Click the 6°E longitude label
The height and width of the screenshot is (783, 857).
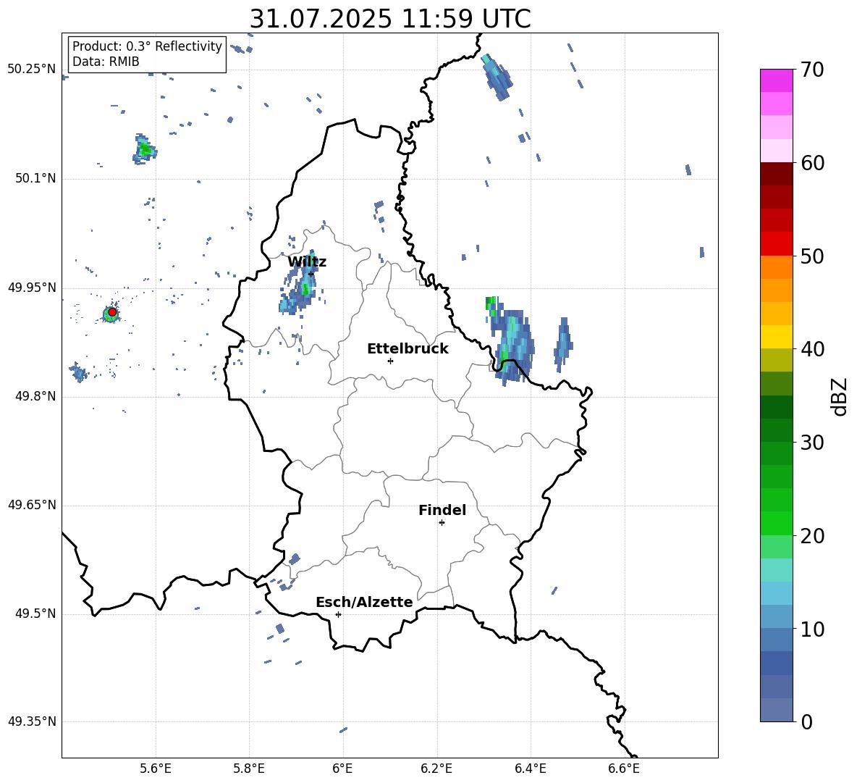pos(342,769)
